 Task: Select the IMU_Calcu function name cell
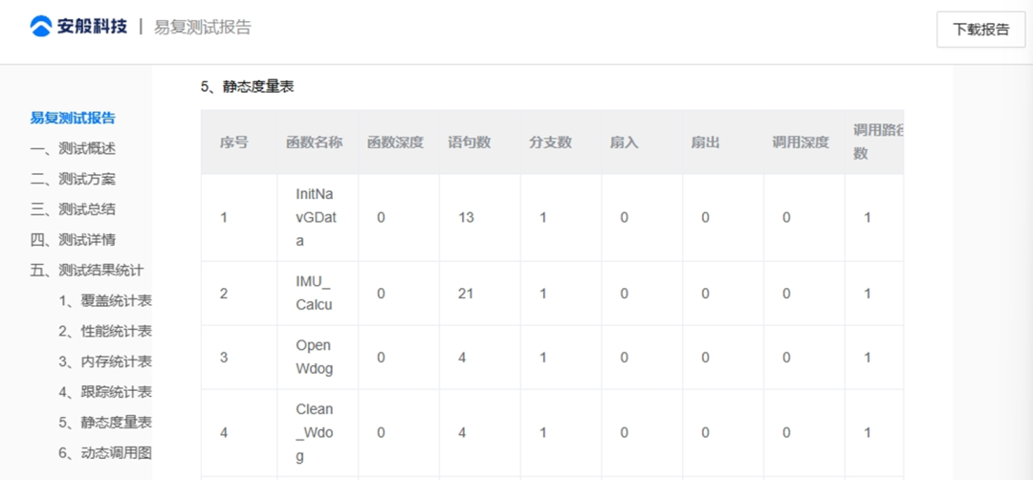pos(315,294)
